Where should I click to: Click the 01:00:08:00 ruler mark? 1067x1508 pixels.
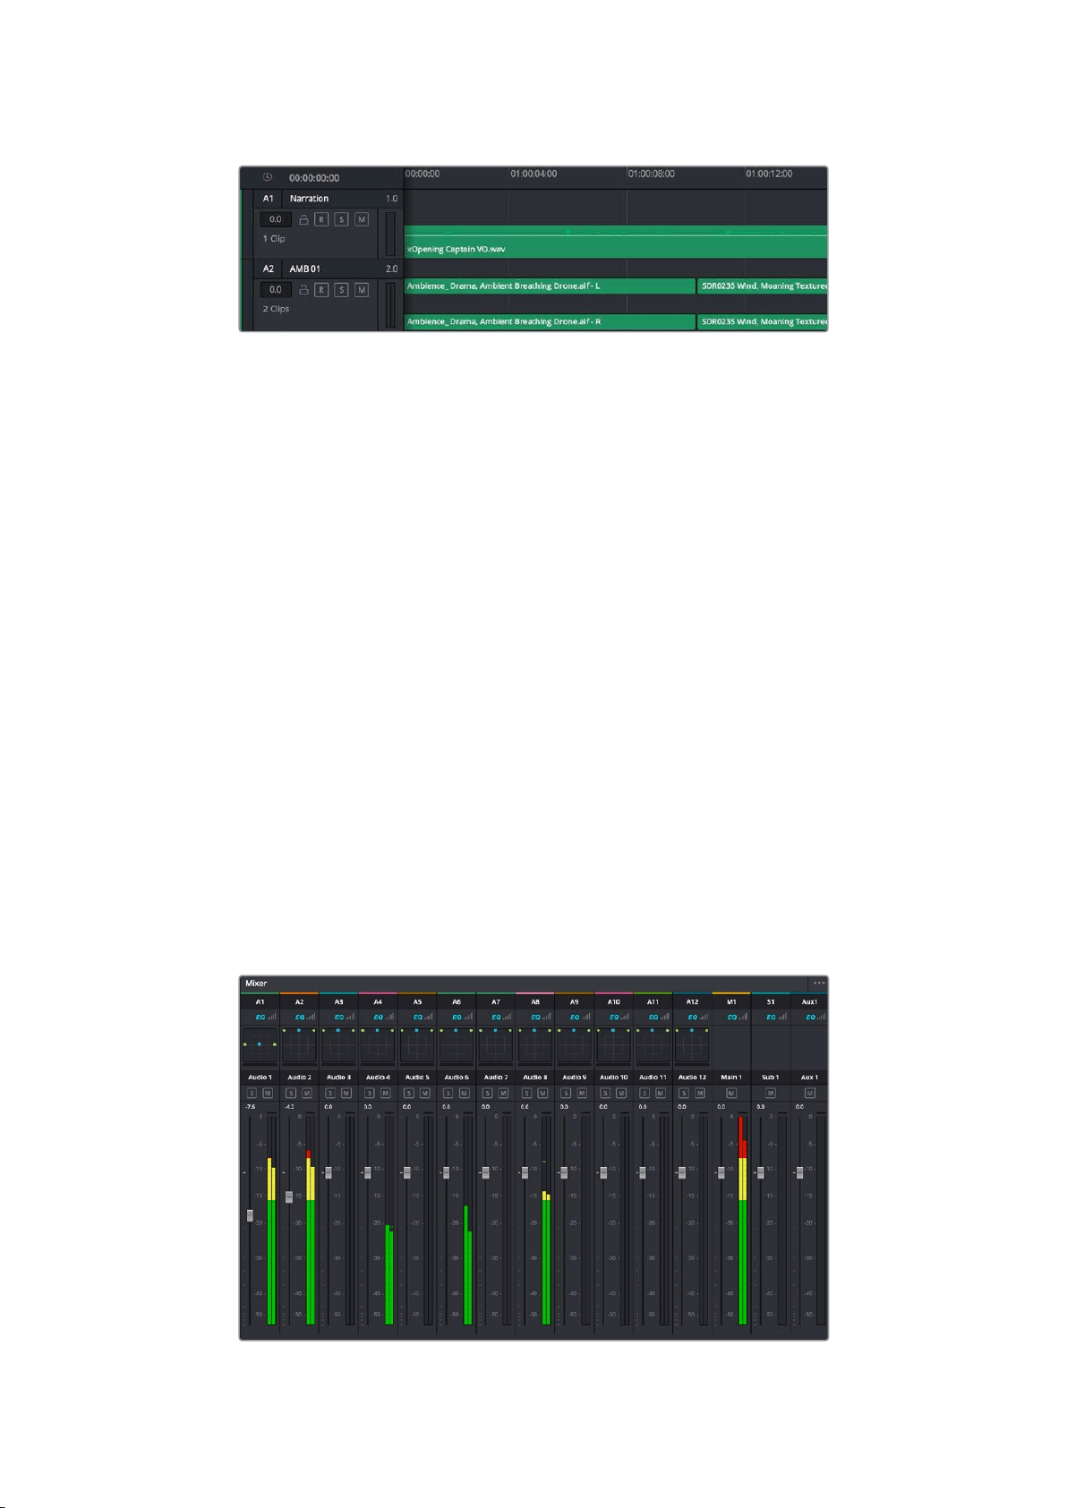coord(652,174)
